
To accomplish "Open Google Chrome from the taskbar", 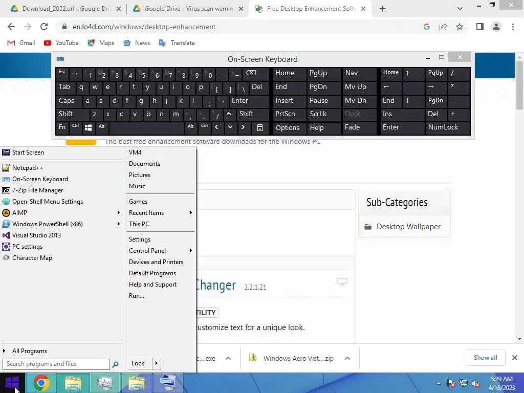I will [x=41, y=383].
